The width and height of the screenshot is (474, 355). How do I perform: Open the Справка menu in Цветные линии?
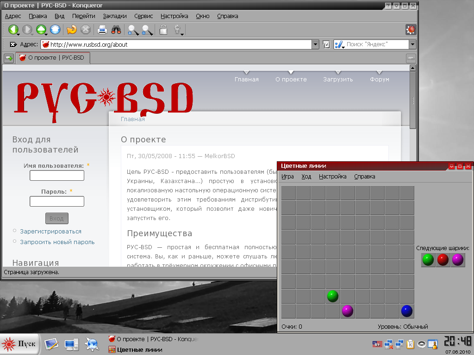click(365, 177)
